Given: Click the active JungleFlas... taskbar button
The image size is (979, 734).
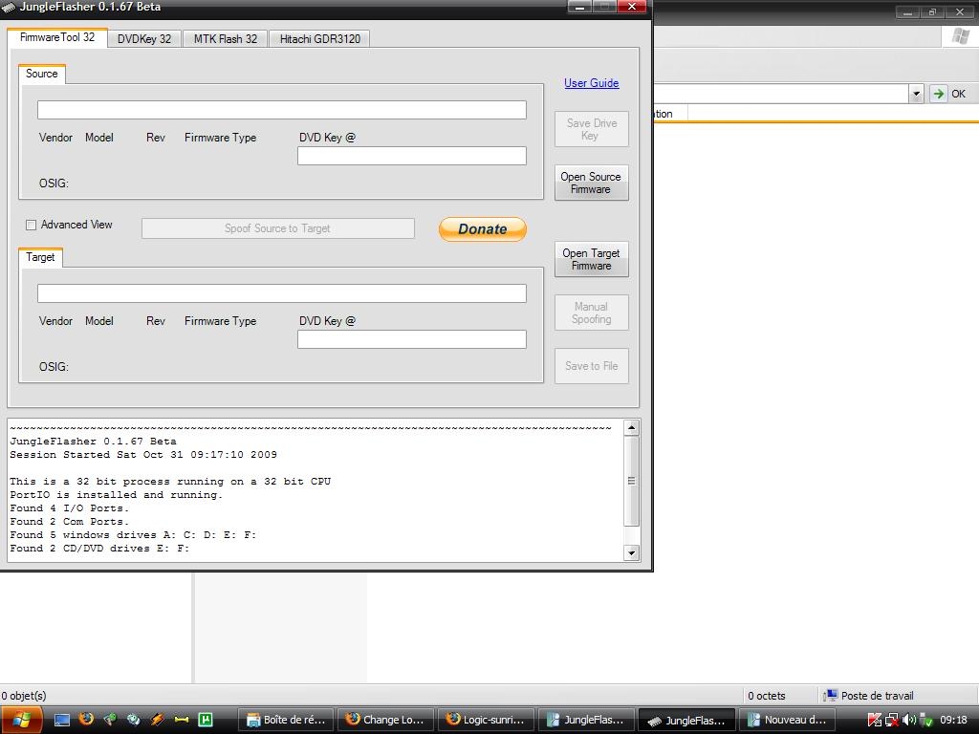Looking at the screenshot, I should 686,720.
